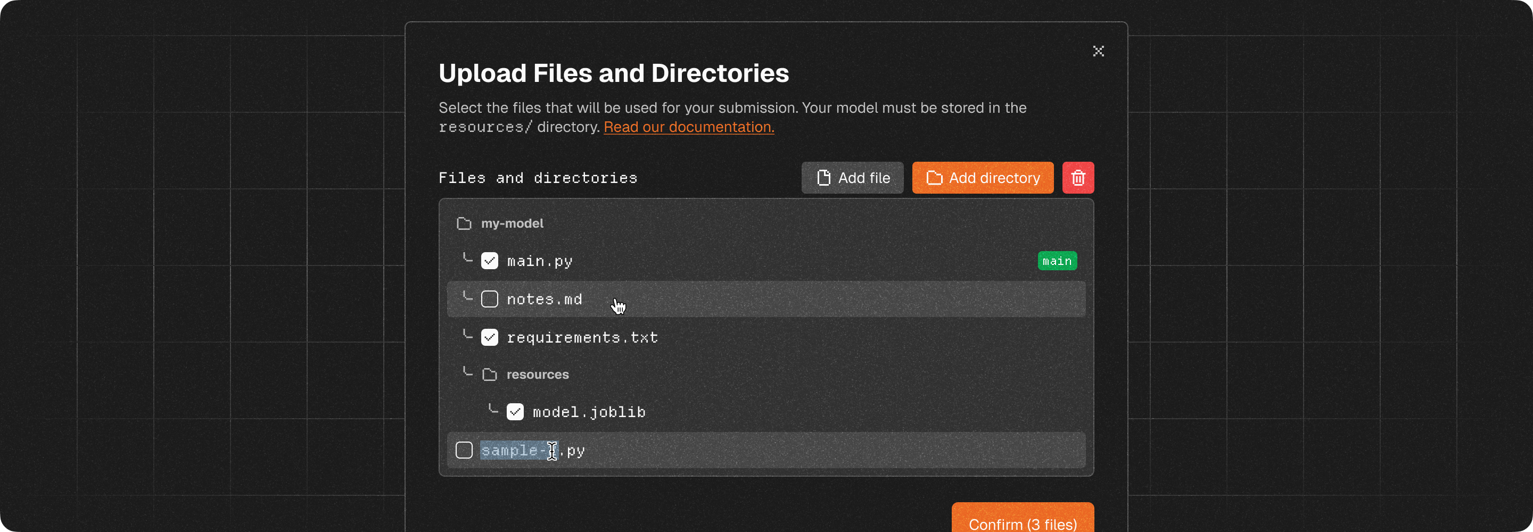Check the notes.md checkbox
Viewport: 1533px width, 532px height.
[489, 300]
